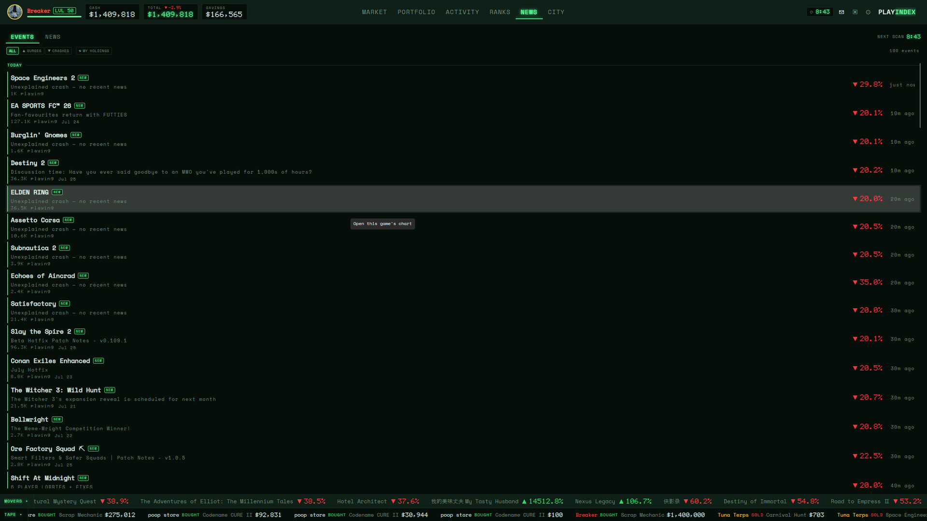
Task: Open The Witcher 3: Wild Hunt event
Action: (x=463, y=398)
